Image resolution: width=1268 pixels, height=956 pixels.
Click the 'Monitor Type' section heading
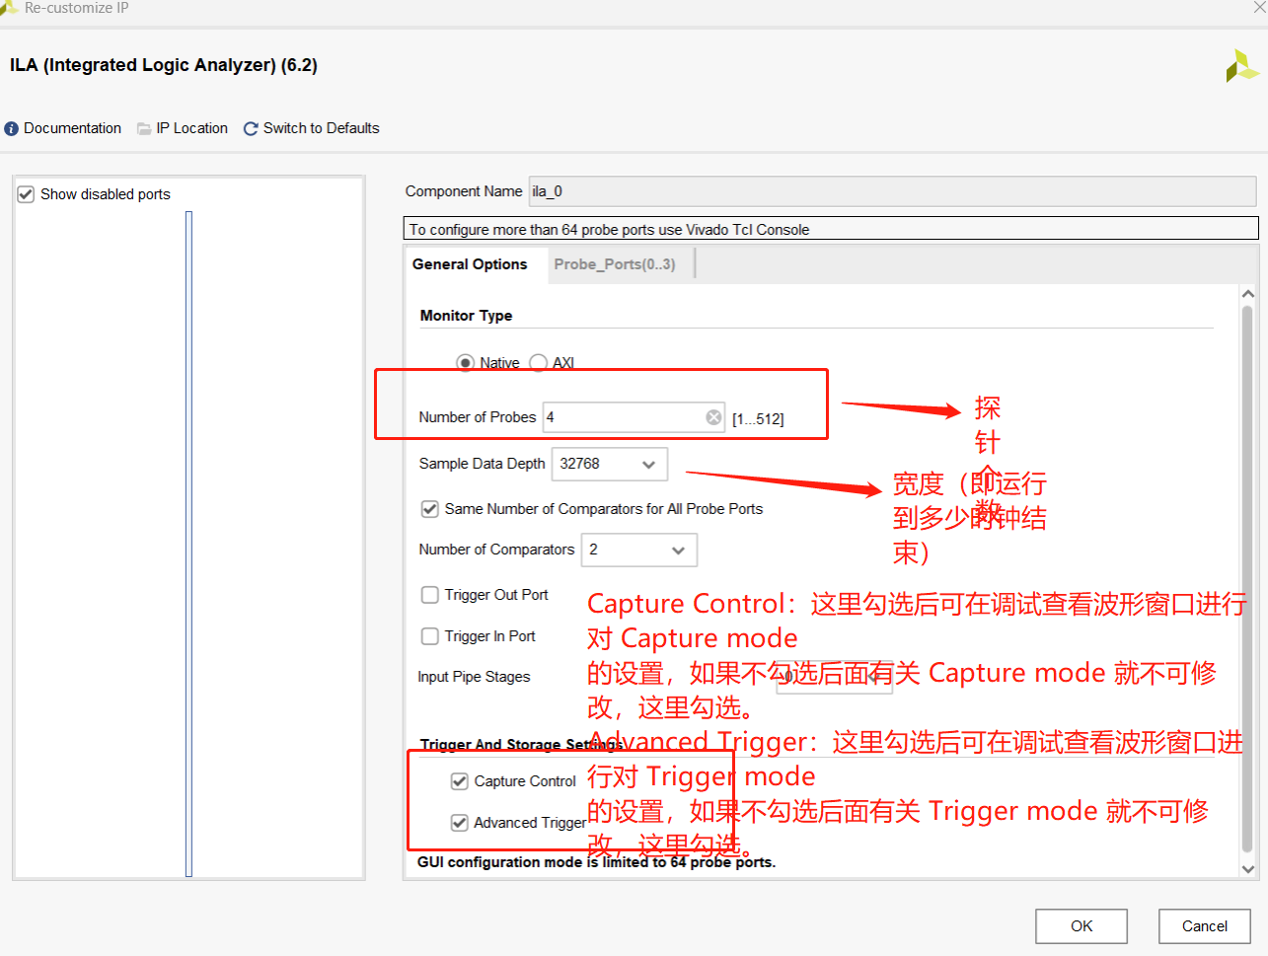point(466,316)
